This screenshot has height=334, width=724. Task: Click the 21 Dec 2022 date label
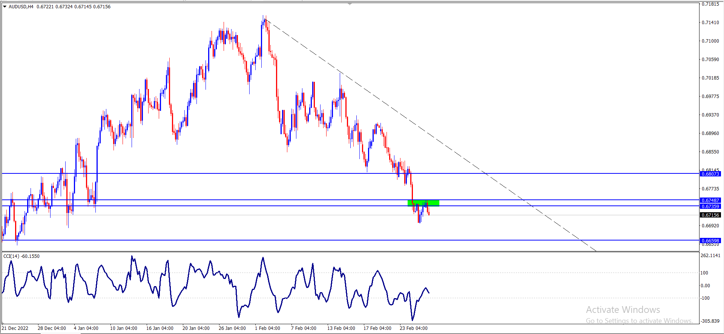15,328
